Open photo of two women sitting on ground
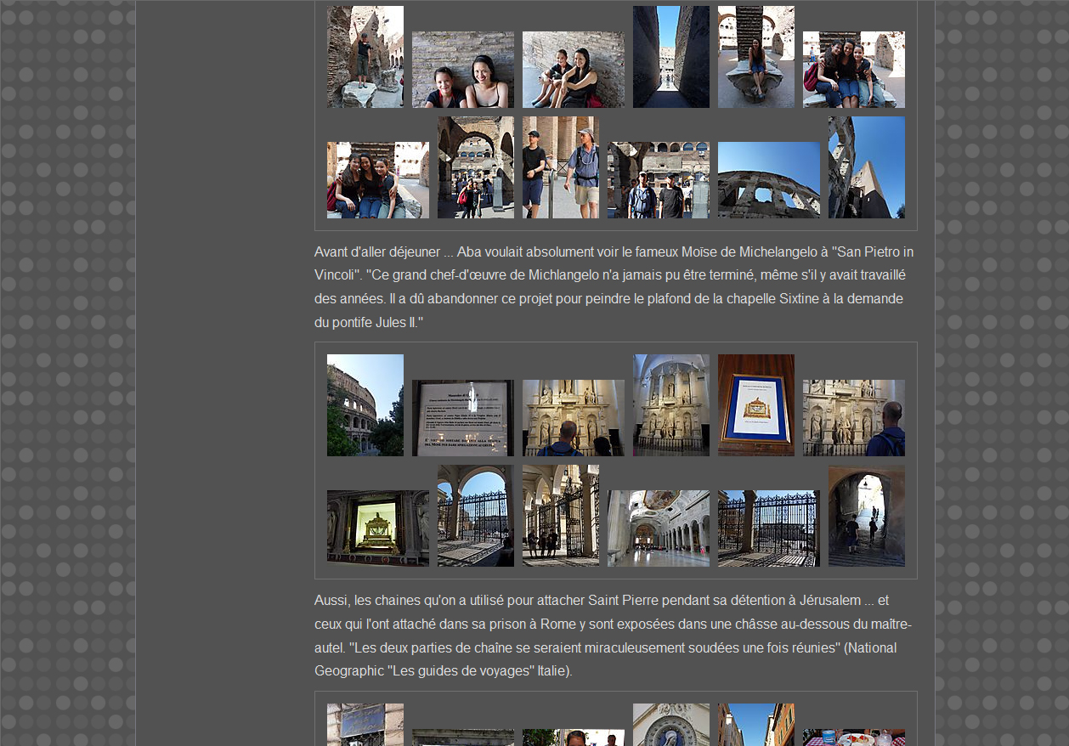This screenshot has width=1069, height=746. (574, 70)
